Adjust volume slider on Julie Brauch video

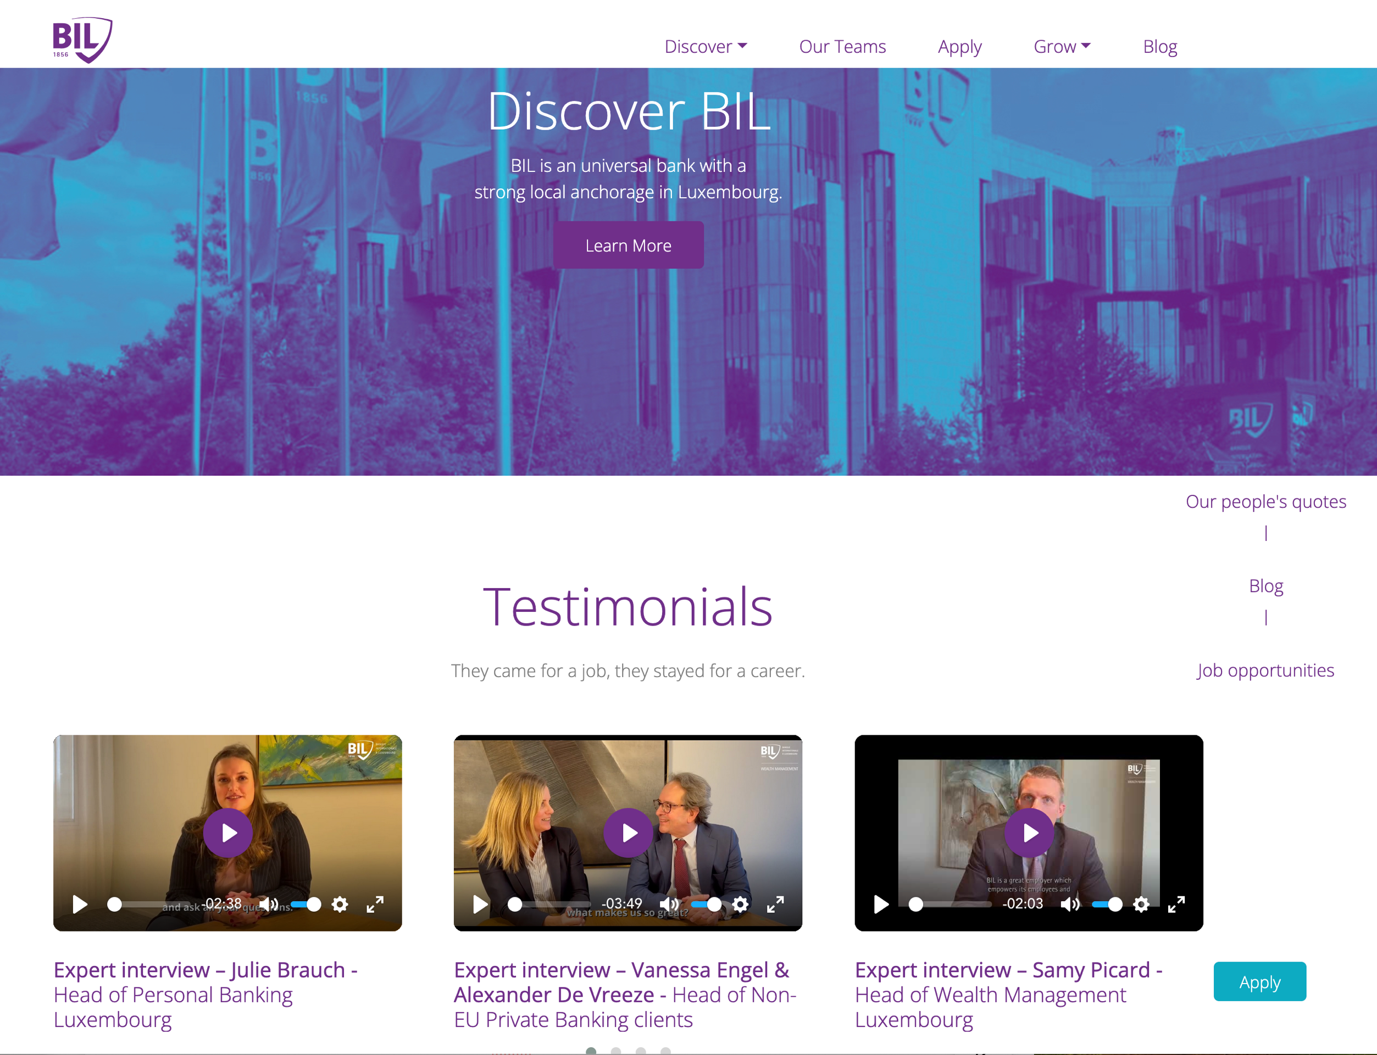coord(306,905)
